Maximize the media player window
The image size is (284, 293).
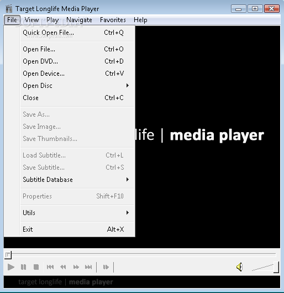coord(255,9)
